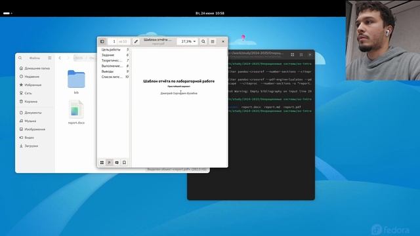The height and width of the screenshot is (236, 420).
Task: Switch the side pane to bookmarks view
Action: point(124,163)
